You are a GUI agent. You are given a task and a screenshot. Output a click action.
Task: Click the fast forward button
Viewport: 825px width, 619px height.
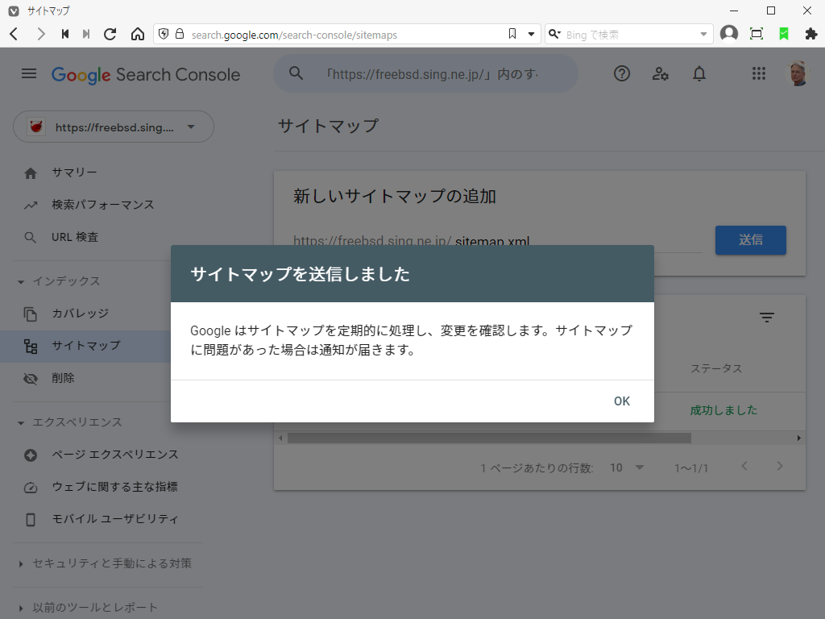86,34
